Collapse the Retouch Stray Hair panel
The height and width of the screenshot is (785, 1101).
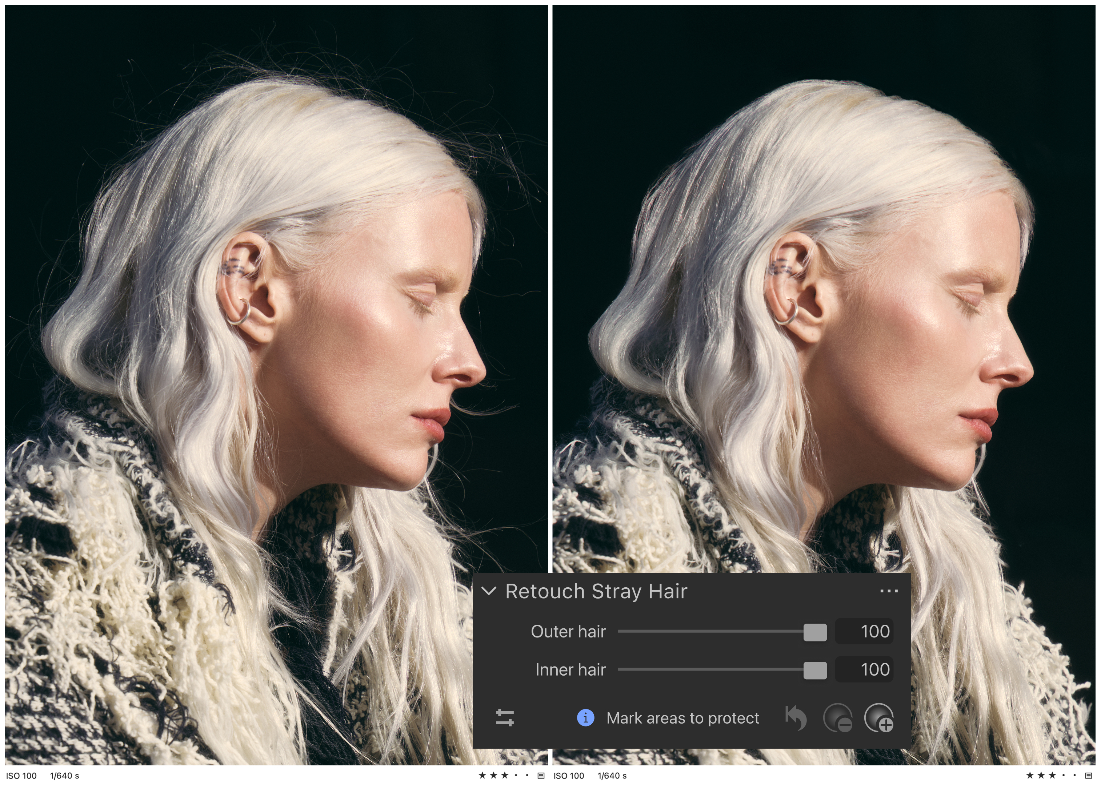(489, 591)
